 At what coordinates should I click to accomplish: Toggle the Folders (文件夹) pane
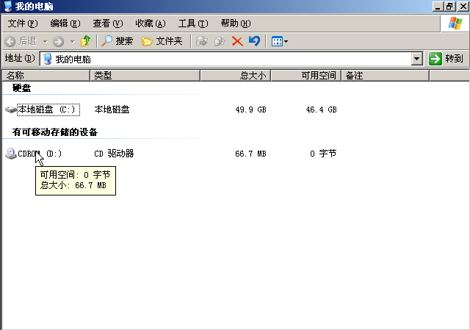(162, 41)
